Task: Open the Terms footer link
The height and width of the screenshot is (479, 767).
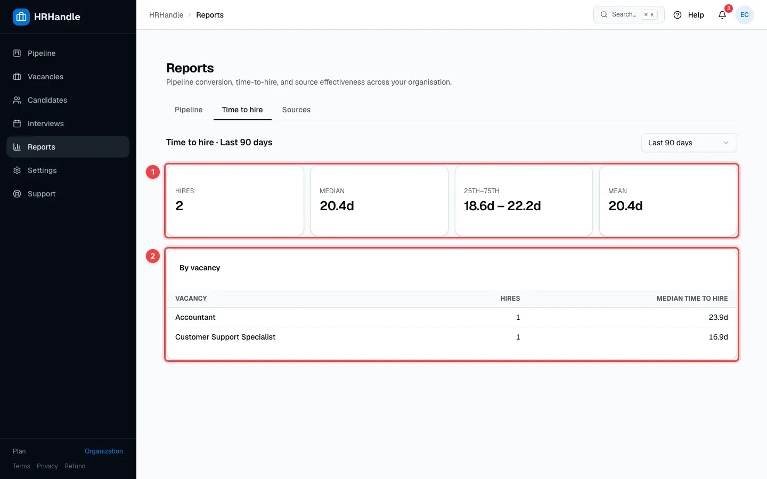Action: (x=21, y=466)
